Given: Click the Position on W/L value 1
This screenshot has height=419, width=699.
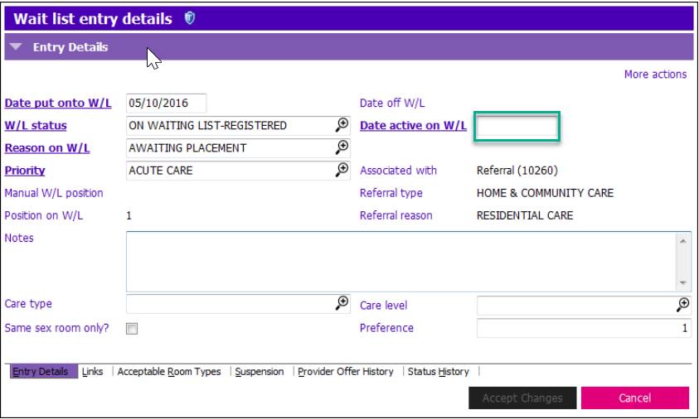Looking at the screenshot, I should (x=129, y=216).
